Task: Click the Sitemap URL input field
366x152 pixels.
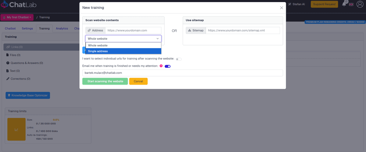Action: 242,30
